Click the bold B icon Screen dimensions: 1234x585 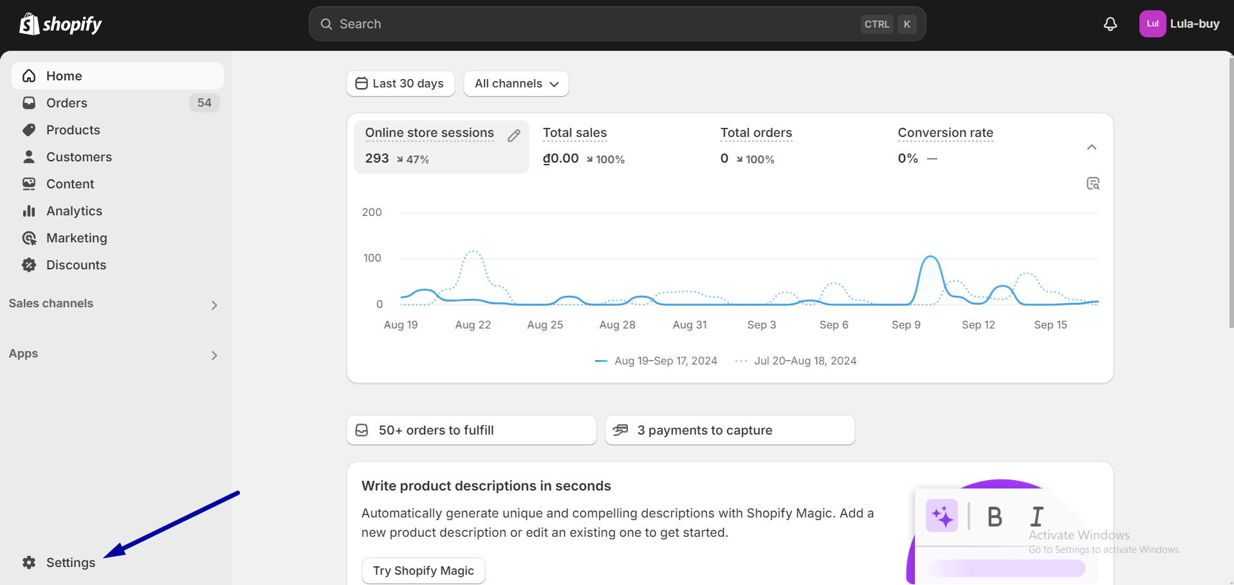[995, 517]
